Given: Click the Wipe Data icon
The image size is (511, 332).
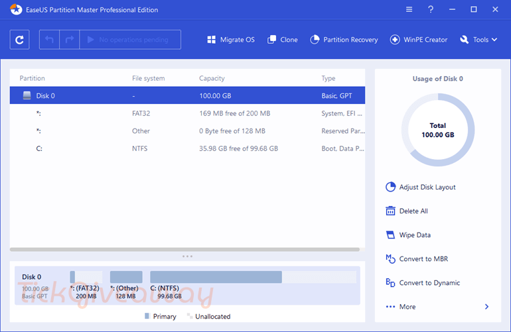Looking at the screenshot, I should coord(390,235).
